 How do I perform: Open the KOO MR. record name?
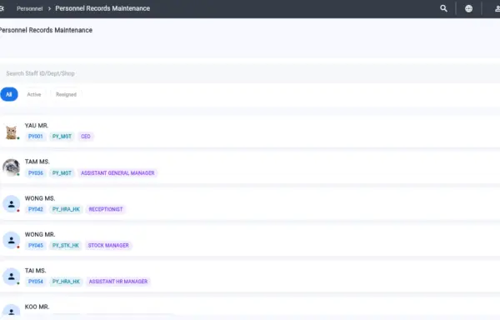click(x=37, y=307)
